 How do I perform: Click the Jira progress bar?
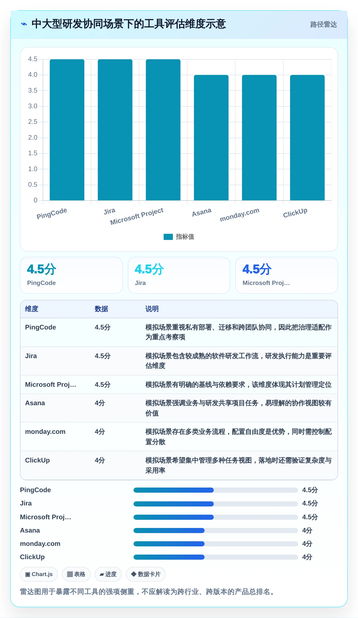pos(216,504)
